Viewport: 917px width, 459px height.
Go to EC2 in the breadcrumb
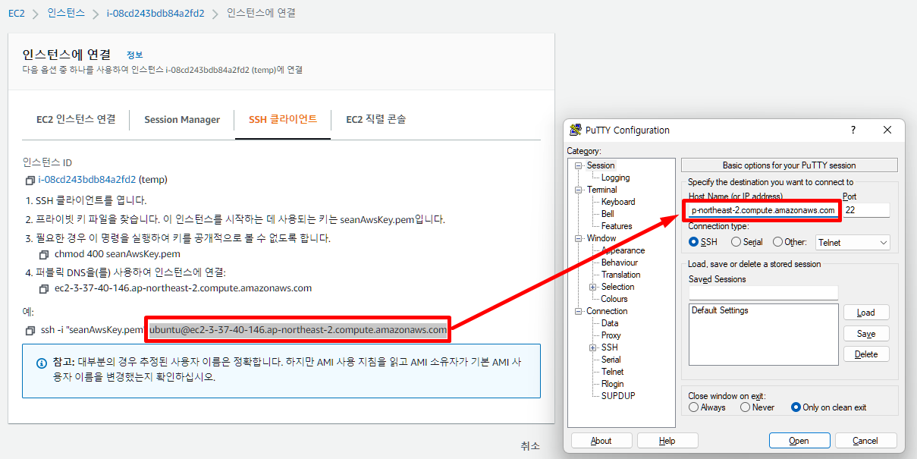click(x=17, y=13)
